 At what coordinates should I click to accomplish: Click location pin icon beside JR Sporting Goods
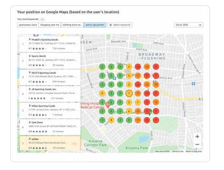30,89
